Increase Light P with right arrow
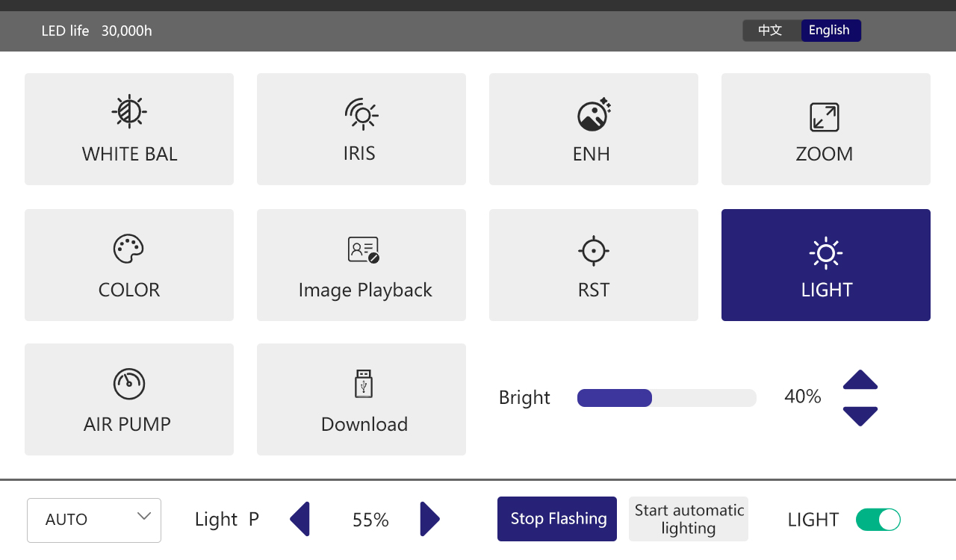The image size is (956, 560). tap(429, 519)
